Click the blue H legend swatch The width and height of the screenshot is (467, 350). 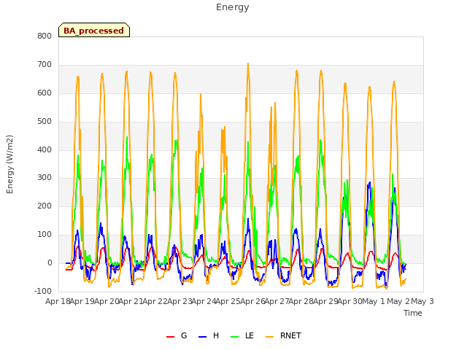tap(202, 336)
